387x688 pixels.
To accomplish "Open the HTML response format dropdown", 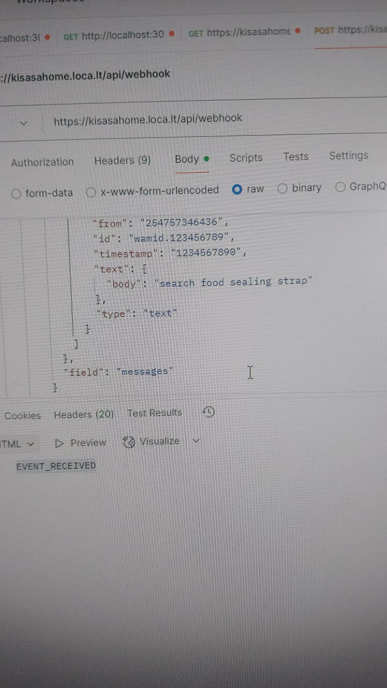I will click(x=17, y=444).
